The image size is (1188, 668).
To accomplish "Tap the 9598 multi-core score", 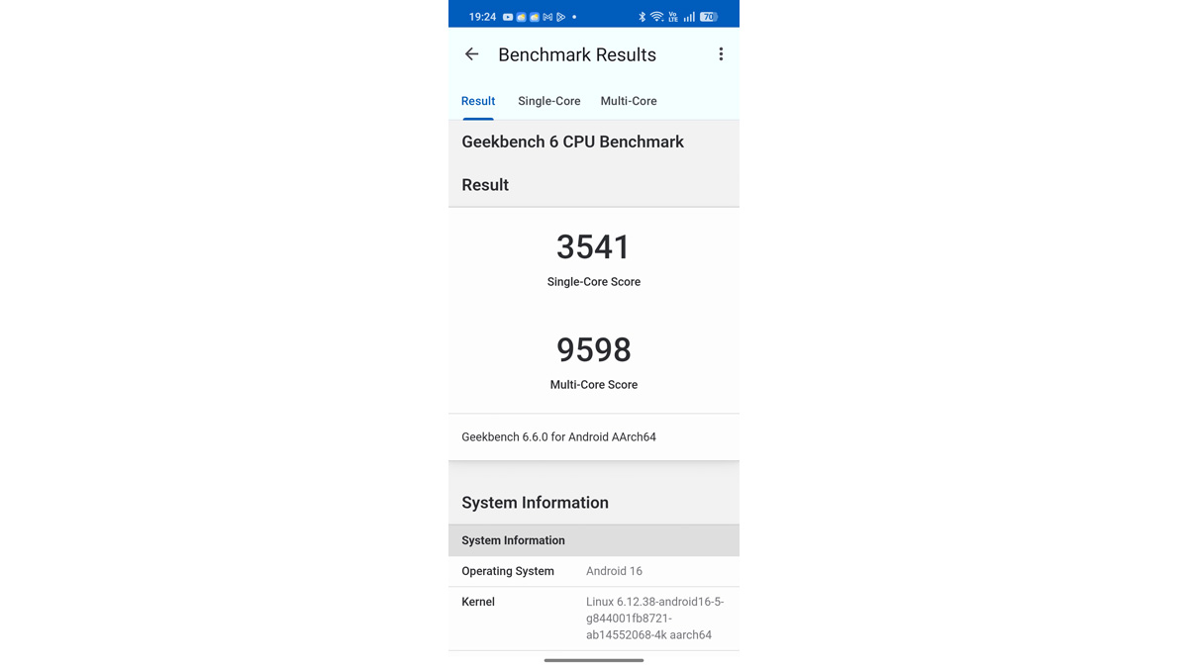I will coord(593,350).
